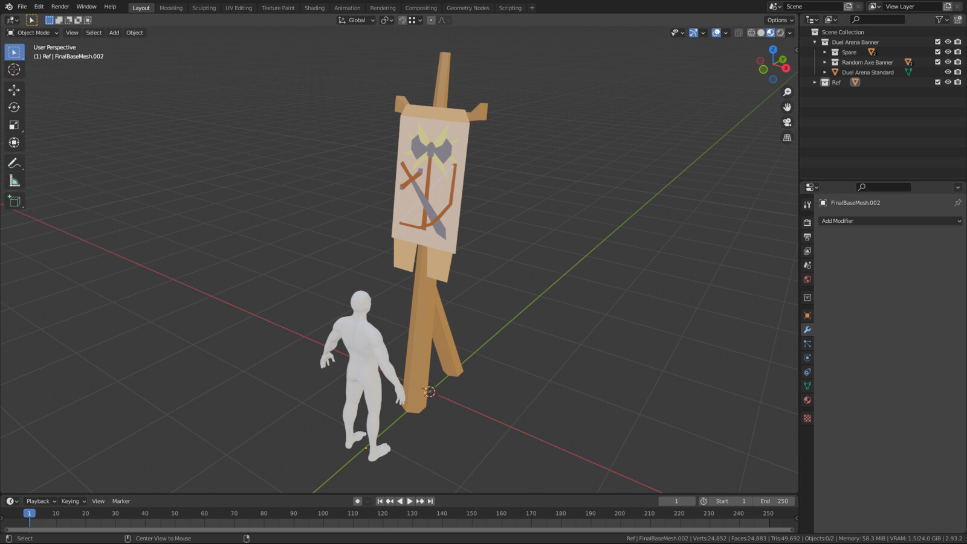Switch to the UV Editing workspace tab
Image resolution: width=967 pixels, height=544 pixels.
point(239,8)
